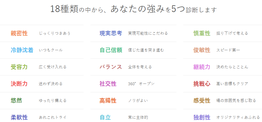Select the 俊敏性 strength title
This screenshot has height=122, width=262.
(202, 50)
